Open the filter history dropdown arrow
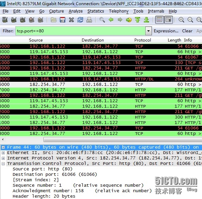Image resolution: width=202 pixels, height=199 pixels. (148, 31)
